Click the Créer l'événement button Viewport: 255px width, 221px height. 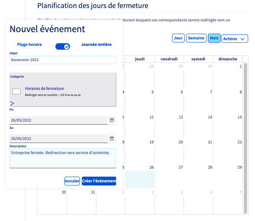click(x=99, y=181)
